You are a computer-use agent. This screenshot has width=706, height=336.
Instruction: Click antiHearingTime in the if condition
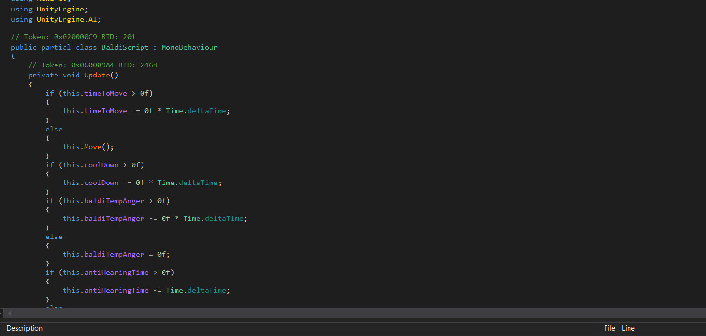[x=116, y=272]
